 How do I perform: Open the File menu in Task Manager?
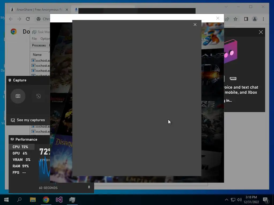pos(34,38)
